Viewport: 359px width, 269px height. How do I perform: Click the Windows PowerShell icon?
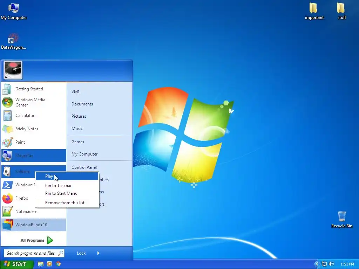click(x=7, y=185)
